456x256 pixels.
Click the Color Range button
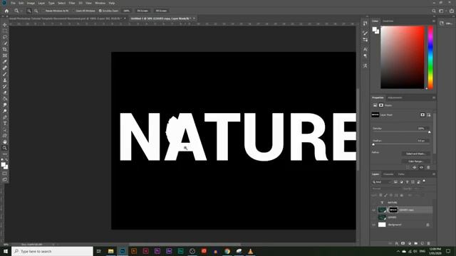(415, 161)
